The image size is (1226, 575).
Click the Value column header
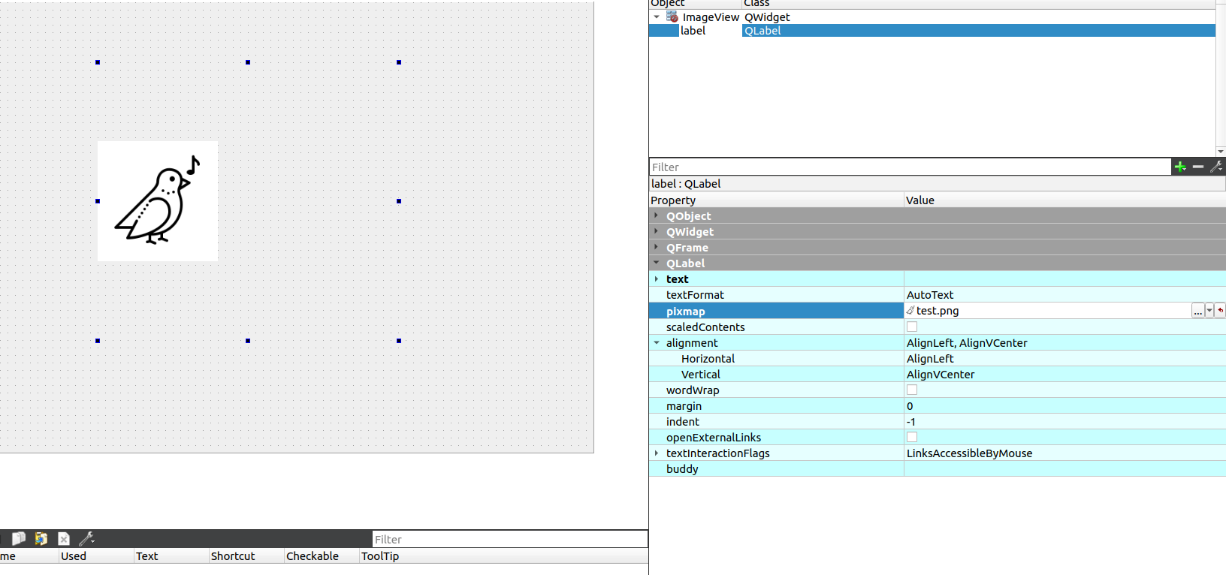click(1064, 200)
